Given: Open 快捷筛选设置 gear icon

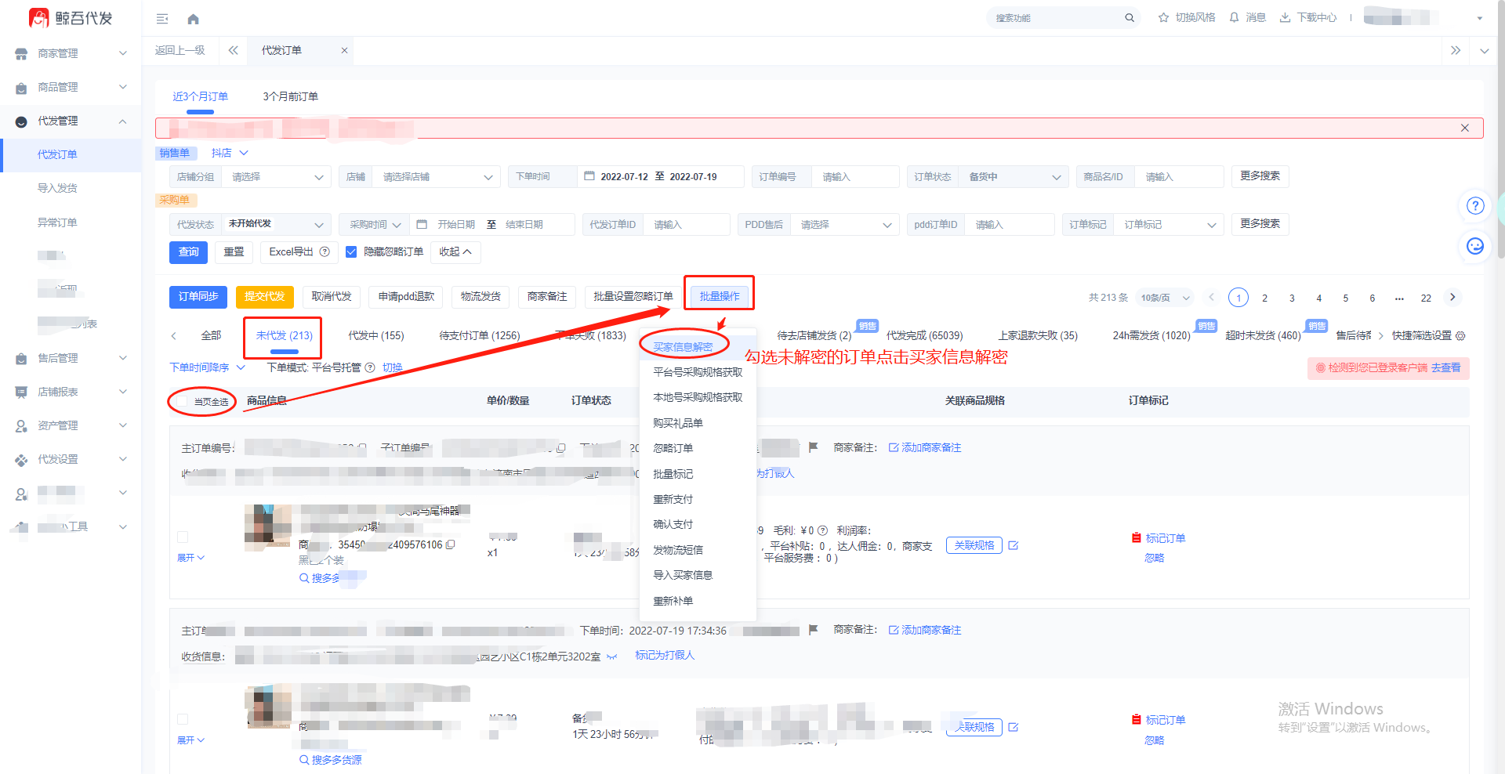Looking at the screenshot, I should (x=1460, y=335).
